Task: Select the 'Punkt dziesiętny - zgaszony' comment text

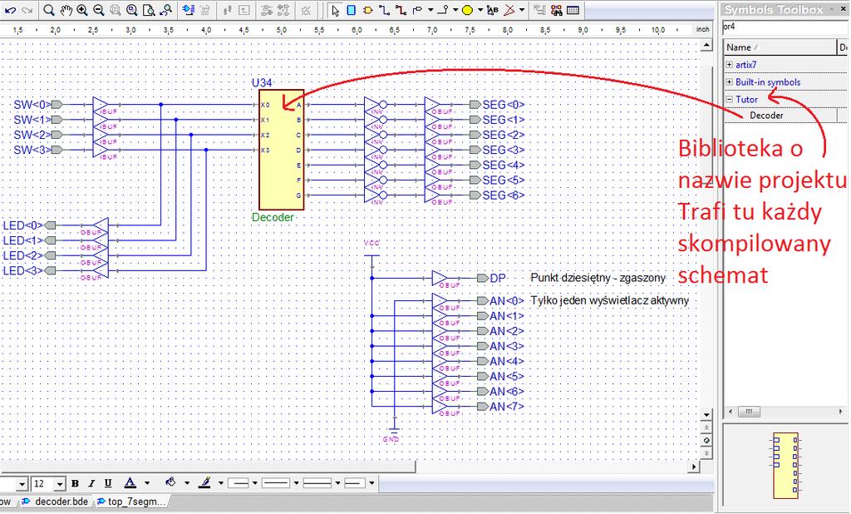Action: [x=598, y=278]
